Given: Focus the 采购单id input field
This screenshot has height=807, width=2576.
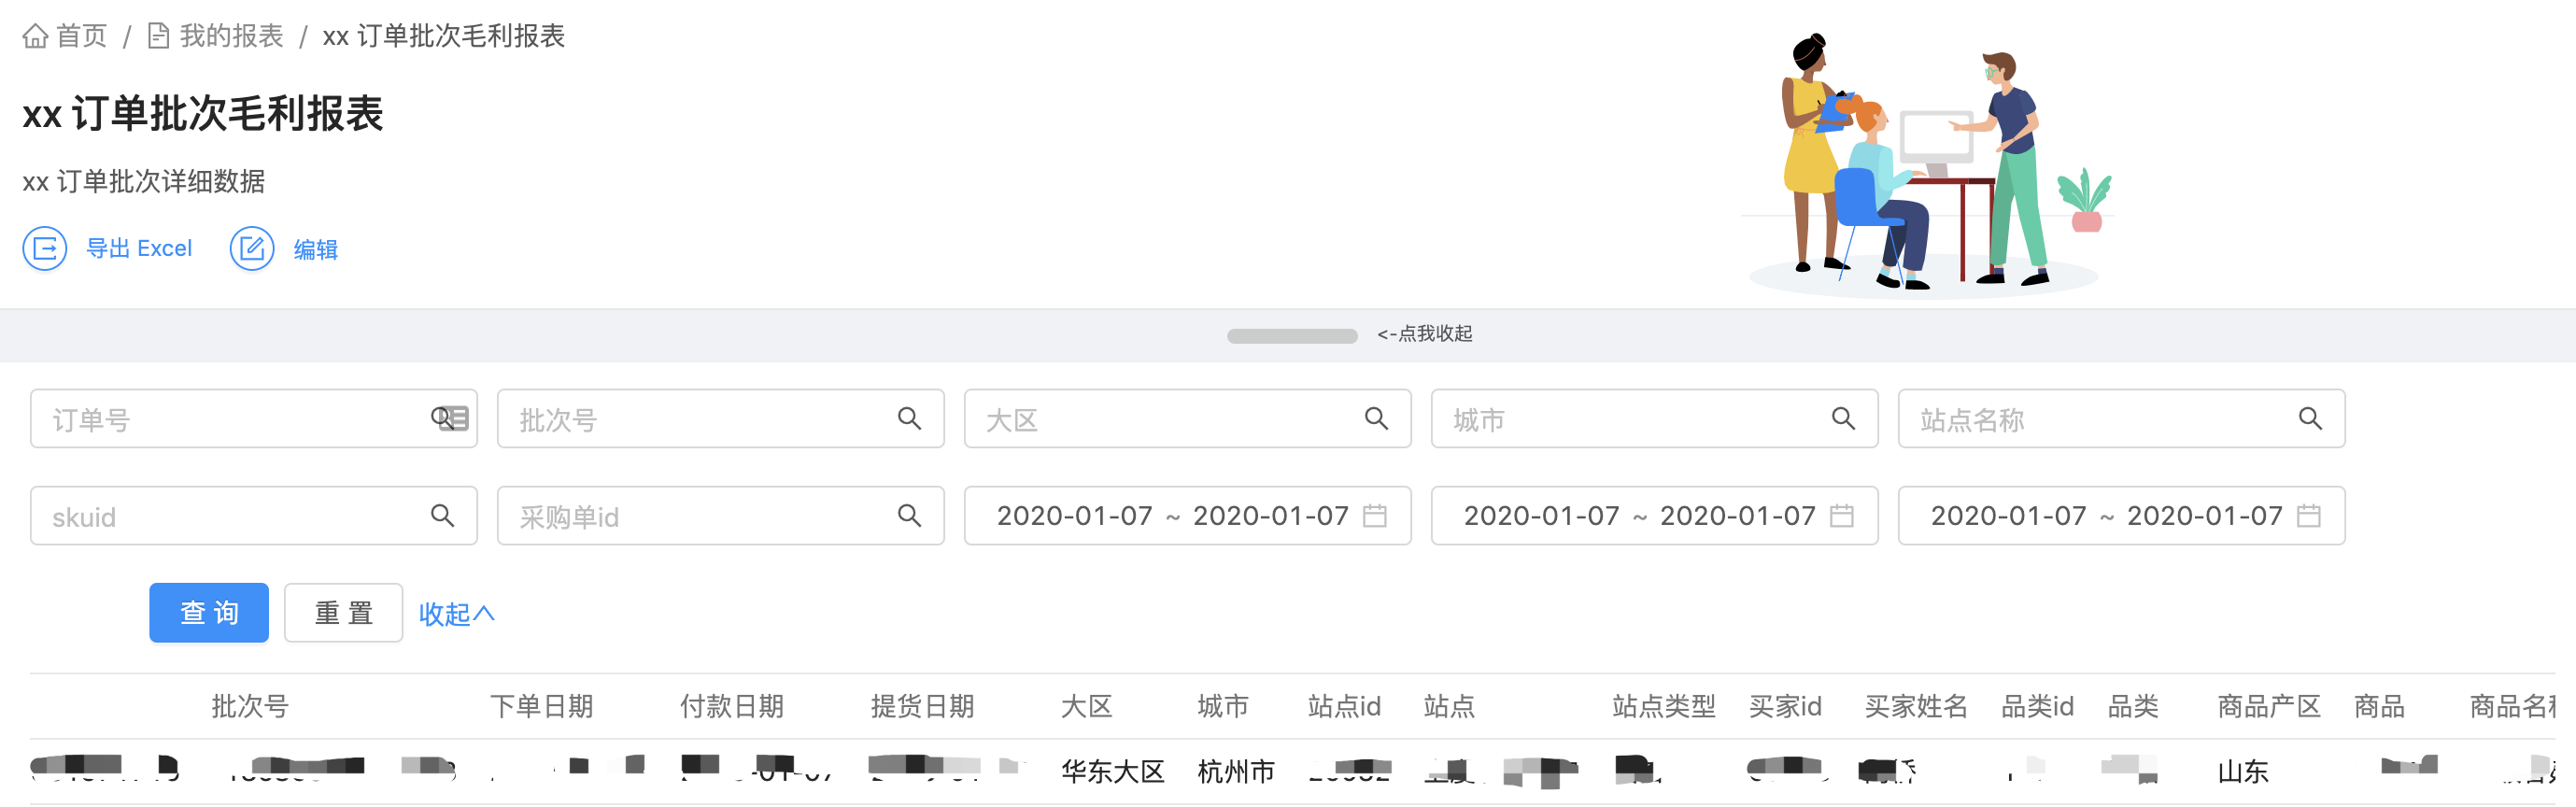Looking at the screenshot, I should (x=720, y=516).
